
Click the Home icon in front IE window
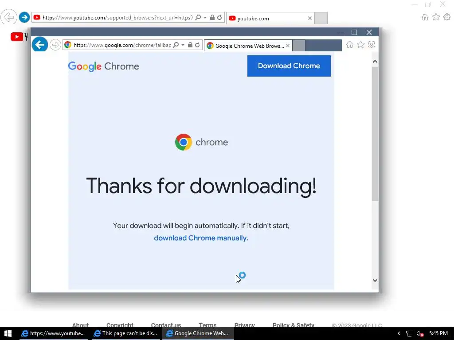point(350,45)
